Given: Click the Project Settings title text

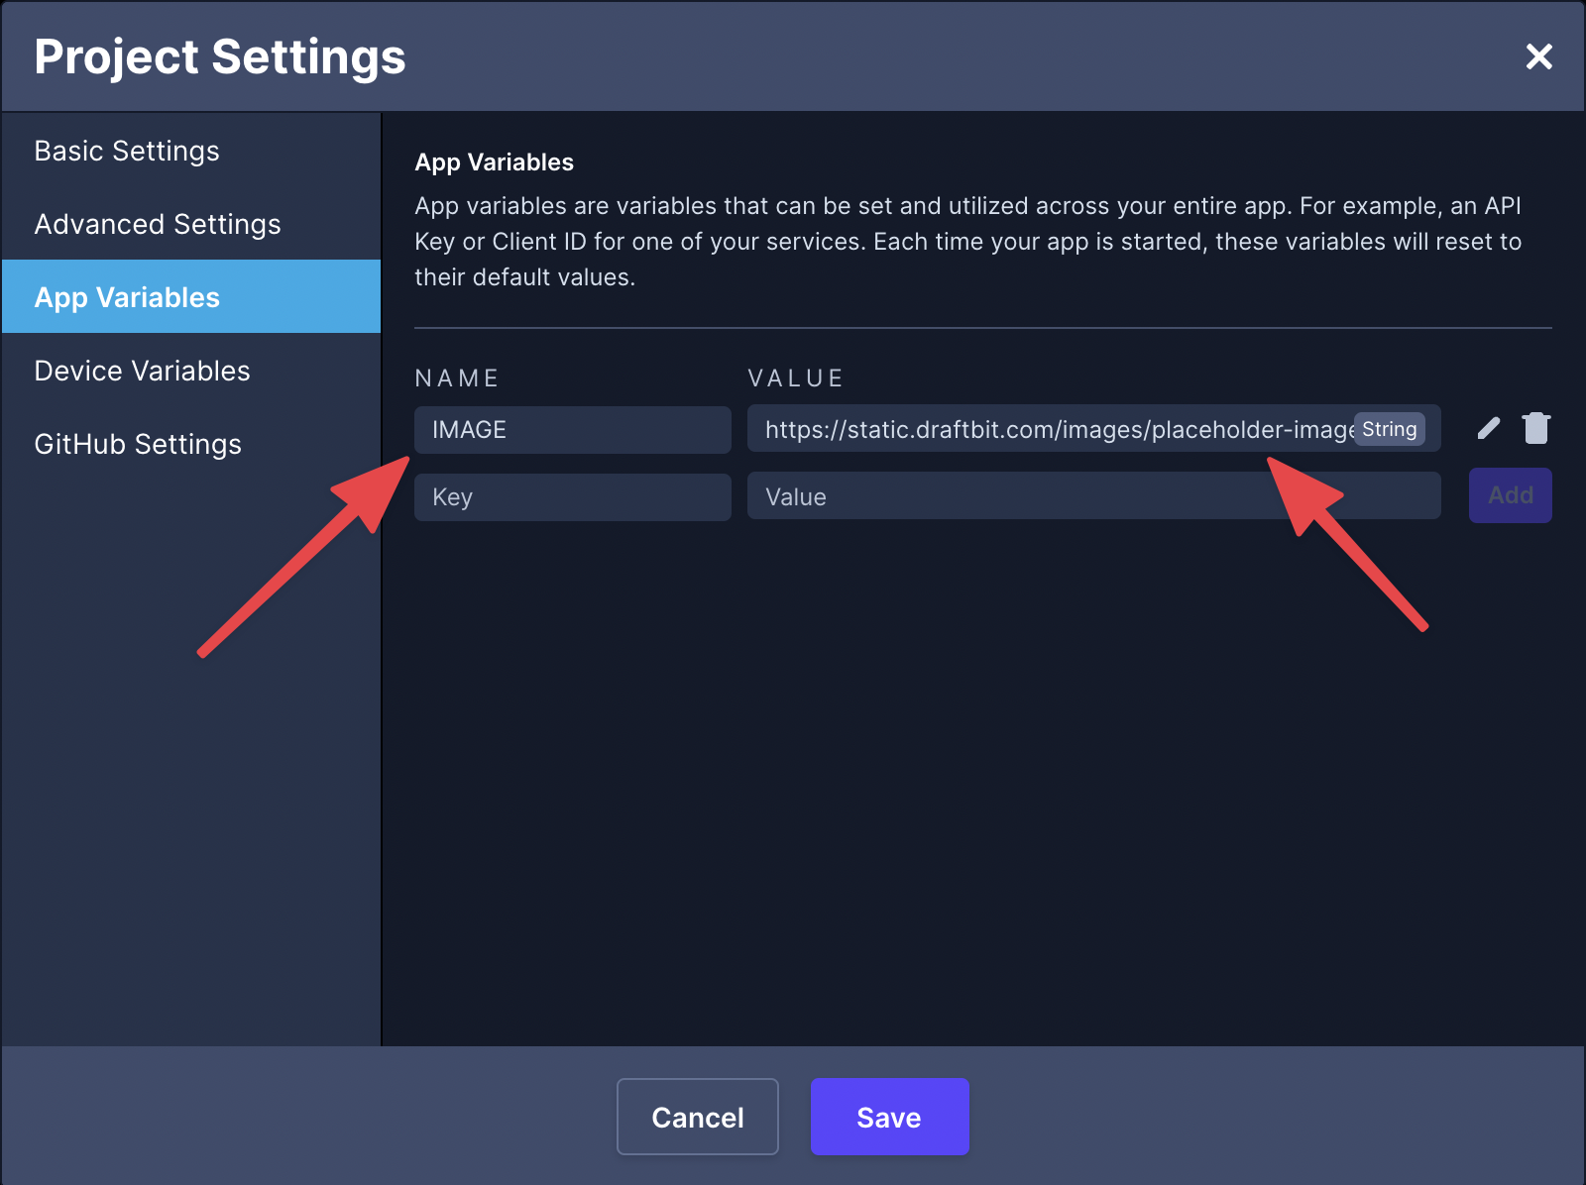Looking at the screenshot, I should [220, 56].
